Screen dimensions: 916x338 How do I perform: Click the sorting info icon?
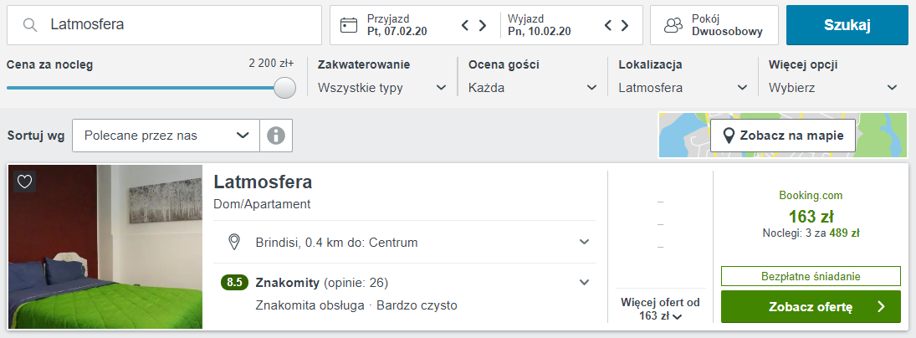pyautogui.click(x=276, y=135)
